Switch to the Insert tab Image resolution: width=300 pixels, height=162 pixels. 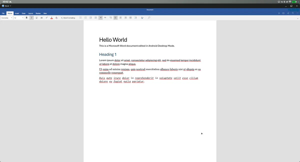[17, 13]
